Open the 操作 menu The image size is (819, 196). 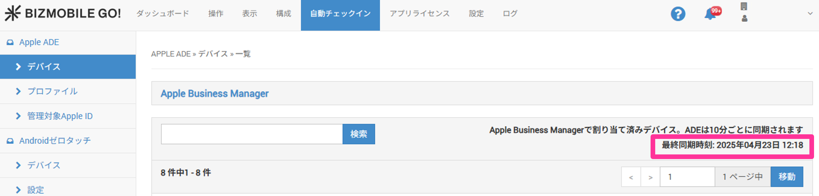click(216, 14)
